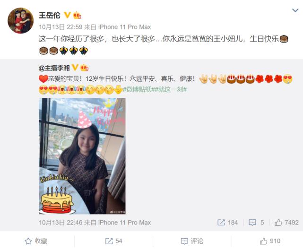Open the post options chevron menu

(295, 10)
